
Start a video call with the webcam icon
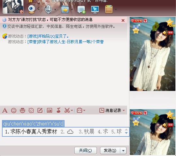[x=32, y=9]
